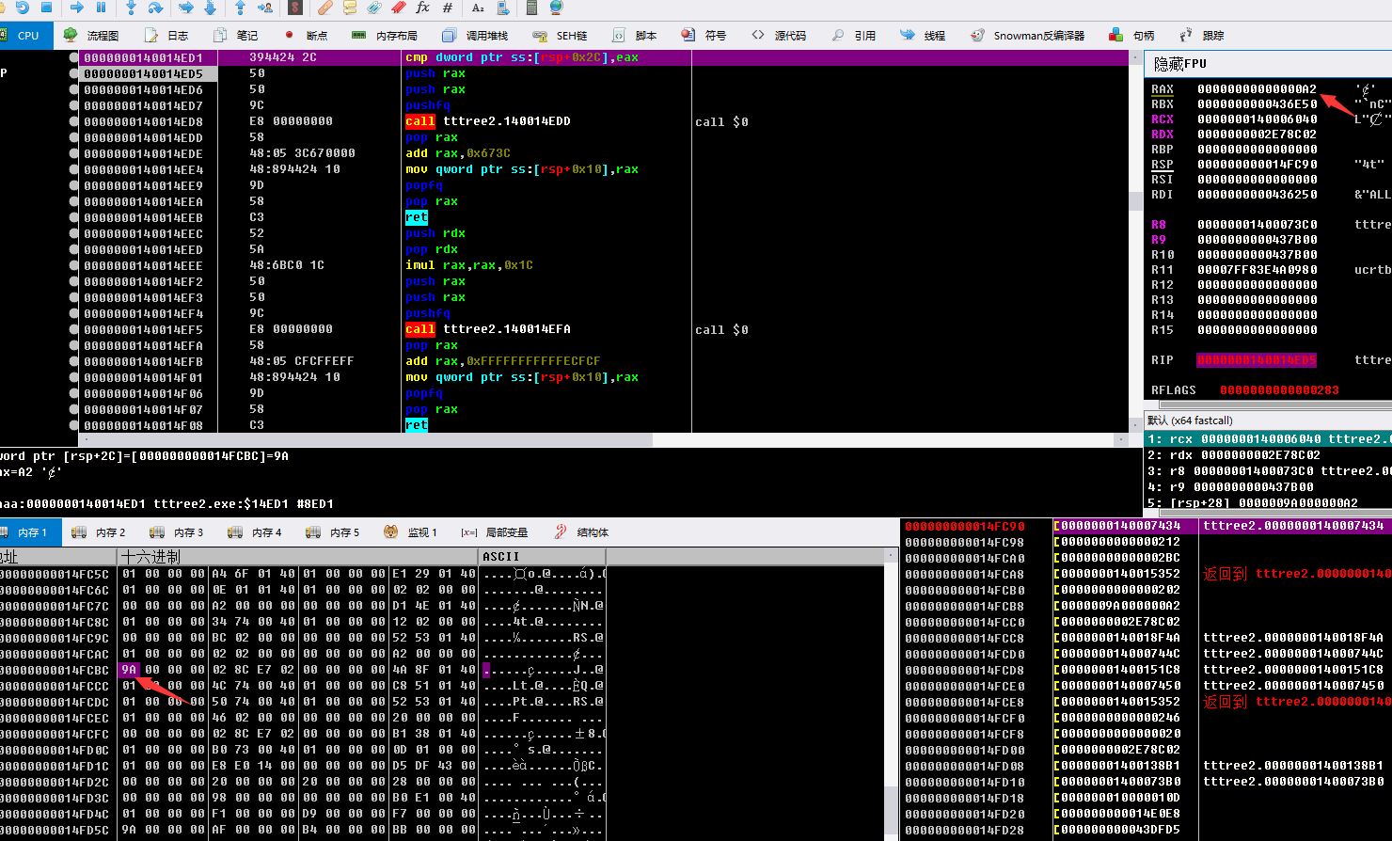The height and width of the screenshot is (841, 1392).
Task: Switch to dump tab 内存 4
Action: (x=256, y=532)
